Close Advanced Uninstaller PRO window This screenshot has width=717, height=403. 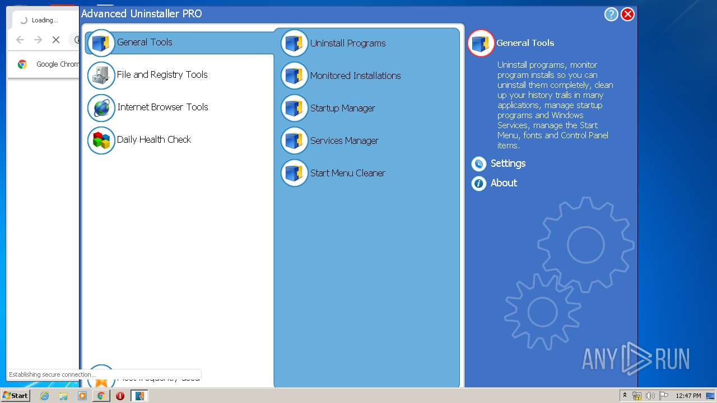[628, 15]
